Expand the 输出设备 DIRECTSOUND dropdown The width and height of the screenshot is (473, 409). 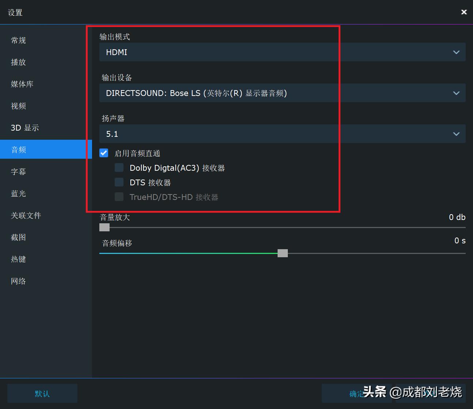(456, 93)
